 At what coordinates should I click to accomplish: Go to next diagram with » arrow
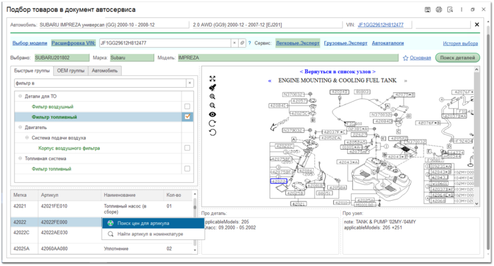click(406, 80)
